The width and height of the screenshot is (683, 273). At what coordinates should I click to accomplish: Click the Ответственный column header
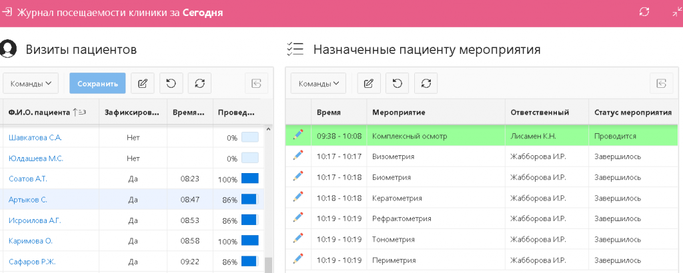pyautogui.click(x=540, y=112)
